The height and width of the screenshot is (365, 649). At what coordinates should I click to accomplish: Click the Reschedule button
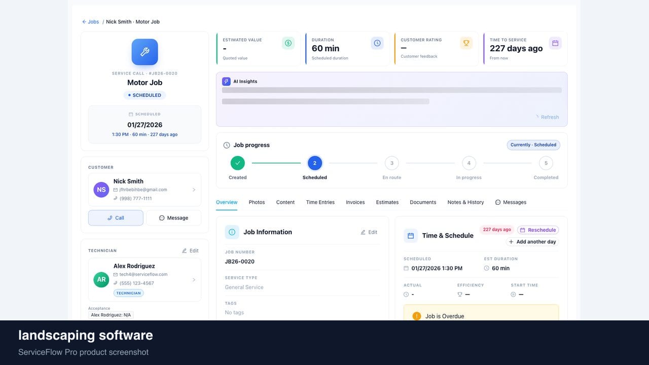tap(538, 230)
